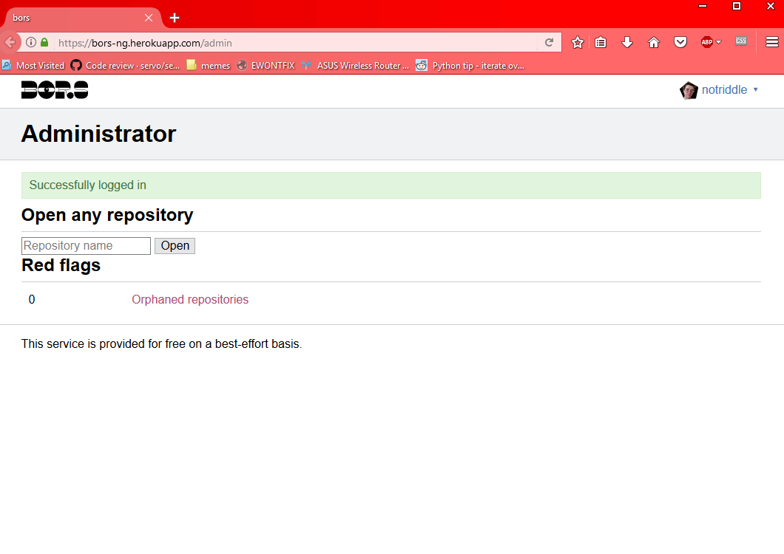
Task: Open the Adblock Plus dropdown arrow
Action: [x=718, y=43]
